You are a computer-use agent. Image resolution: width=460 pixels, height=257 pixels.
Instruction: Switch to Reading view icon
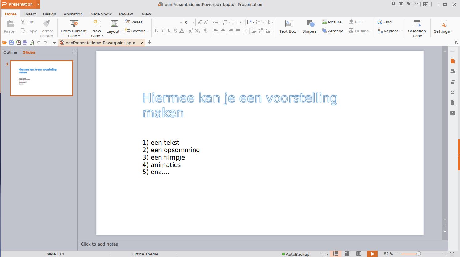click(x=358, y=254)
